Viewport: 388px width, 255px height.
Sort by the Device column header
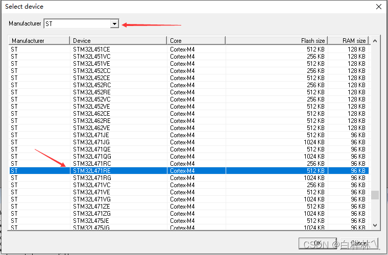(118, 40)
